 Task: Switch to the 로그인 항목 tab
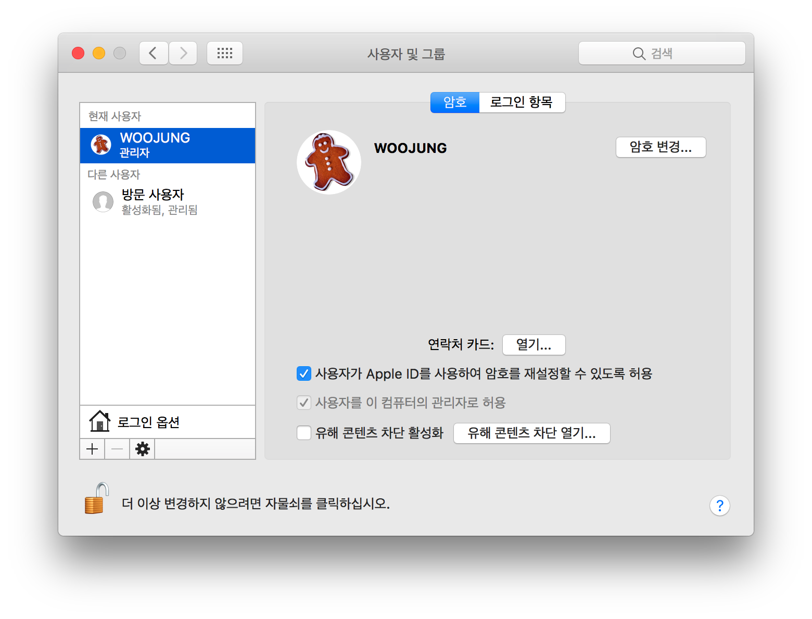click(x=522, y=102)
